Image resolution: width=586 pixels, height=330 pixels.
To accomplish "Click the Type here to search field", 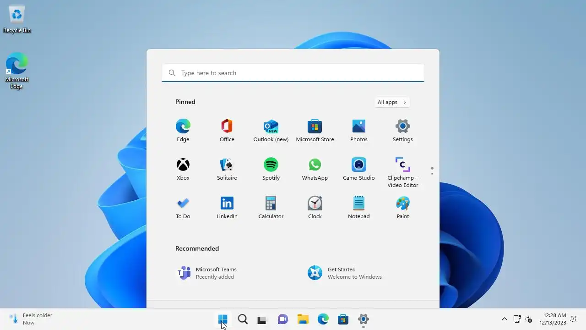I will (x=293, y=73).
